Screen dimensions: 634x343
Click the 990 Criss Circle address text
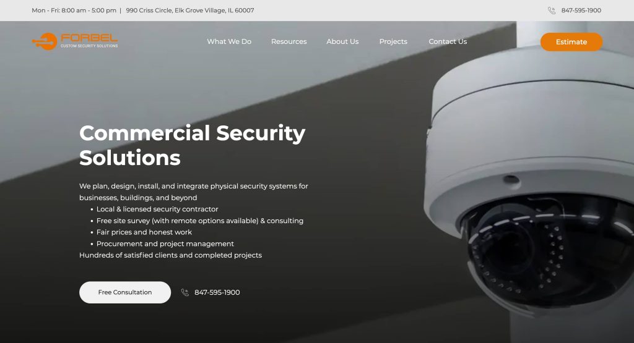pyautogui.click(x=190, y=11)
